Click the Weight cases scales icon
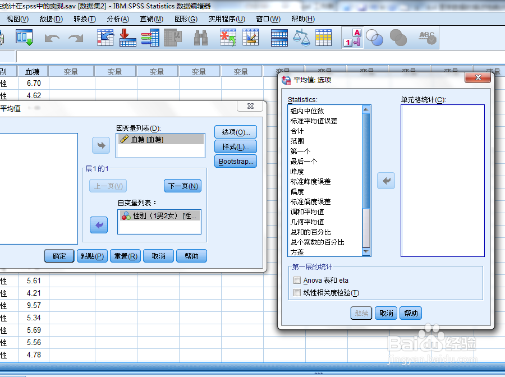Screen dimensions: 505x377 point(301,38)
